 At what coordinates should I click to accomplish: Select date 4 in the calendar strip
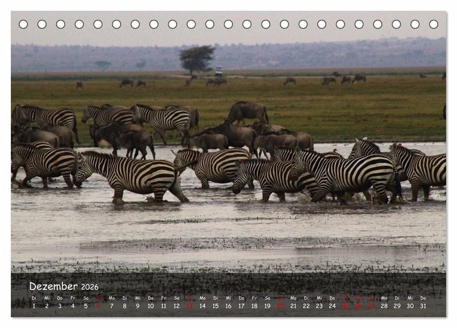click(73, 306)
